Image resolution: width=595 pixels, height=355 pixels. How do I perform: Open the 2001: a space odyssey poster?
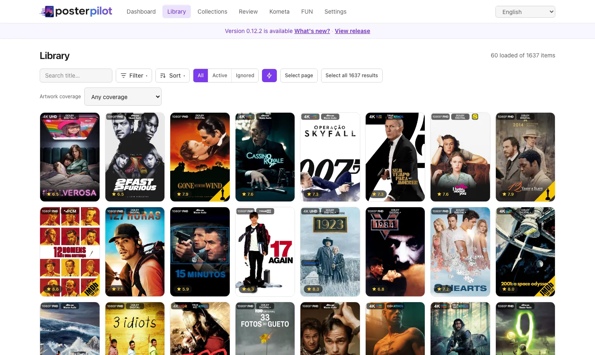point(526,252)
